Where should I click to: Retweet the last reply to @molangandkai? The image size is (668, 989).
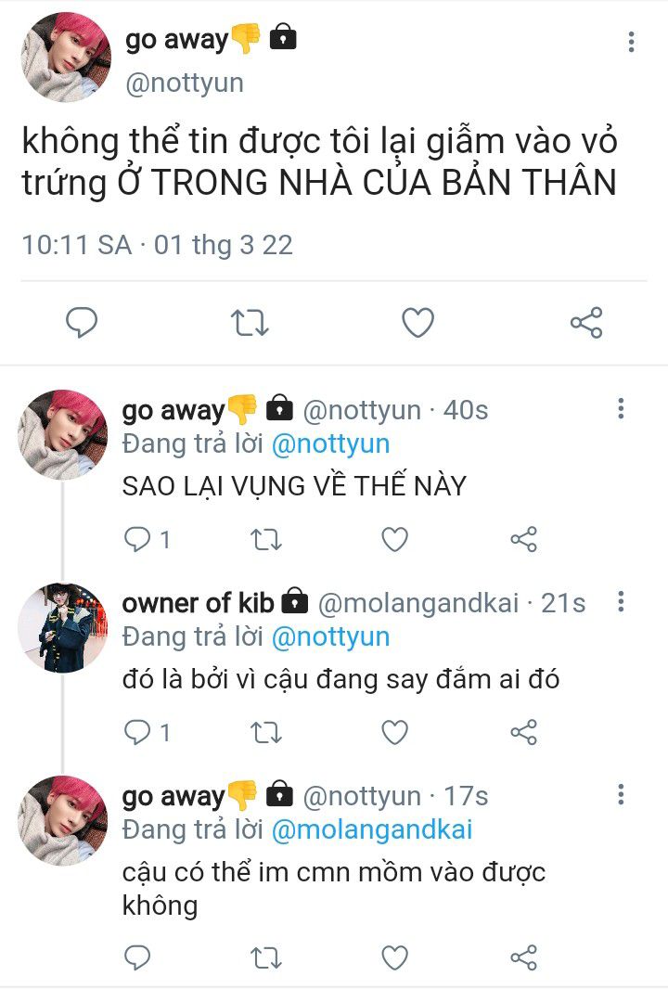[266, 957]
